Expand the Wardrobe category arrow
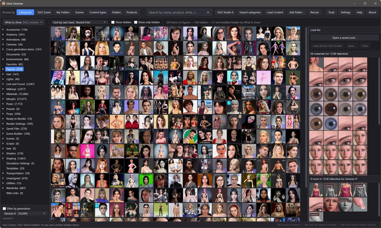 click(x=3, y=188)
